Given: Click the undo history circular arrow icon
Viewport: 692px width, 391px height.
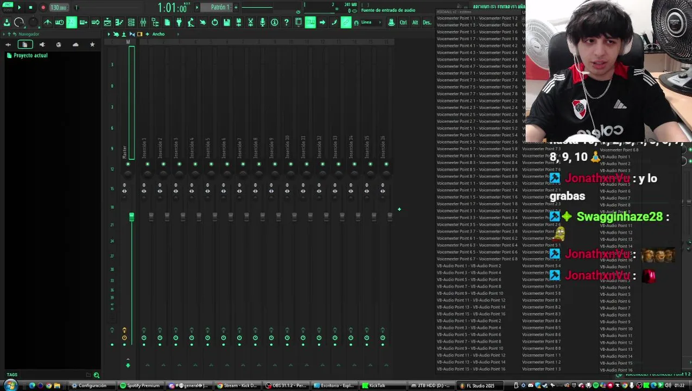Looking at the screenshot, I should pos(215,22).
